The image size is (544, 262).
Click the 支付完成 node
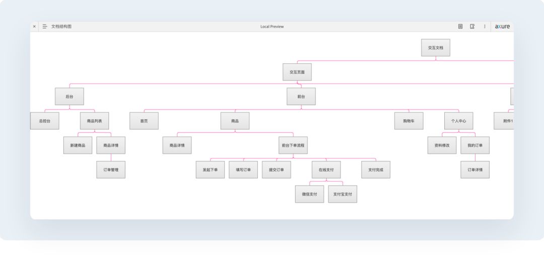point(376,170)
